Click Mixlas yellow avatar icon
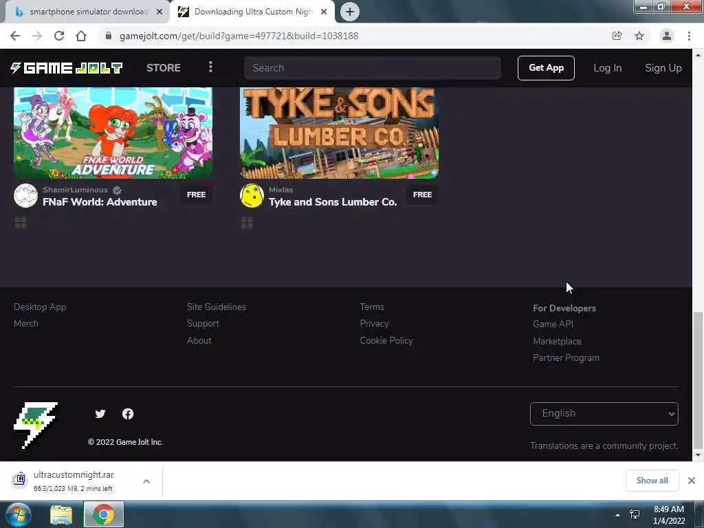Image resolution: width=704 pixels, height=528 pixels. [252, 195]
